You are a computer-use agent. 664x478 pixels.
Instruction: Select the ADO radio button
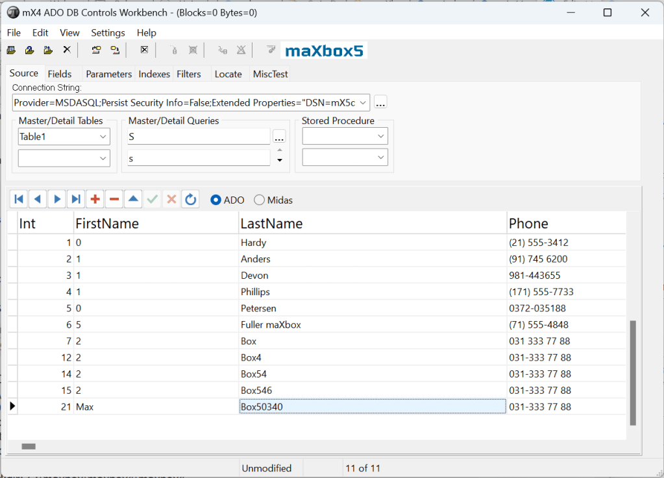coord(216,200)
